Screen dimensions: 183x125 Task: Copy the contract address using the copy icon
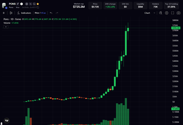(38, 7)
